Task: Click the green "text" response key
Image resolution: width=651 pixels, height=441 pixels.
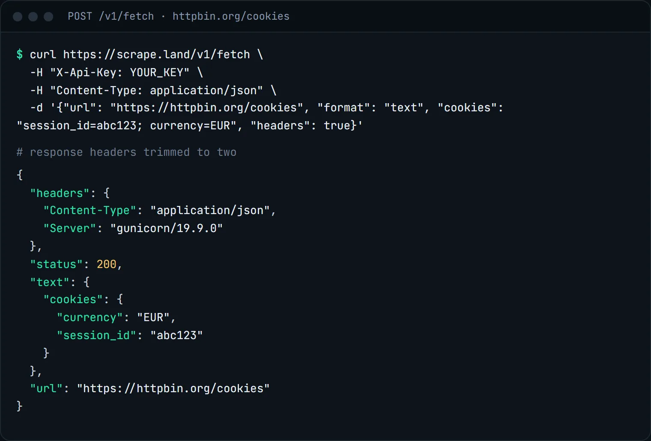Action: pos(50,282)
